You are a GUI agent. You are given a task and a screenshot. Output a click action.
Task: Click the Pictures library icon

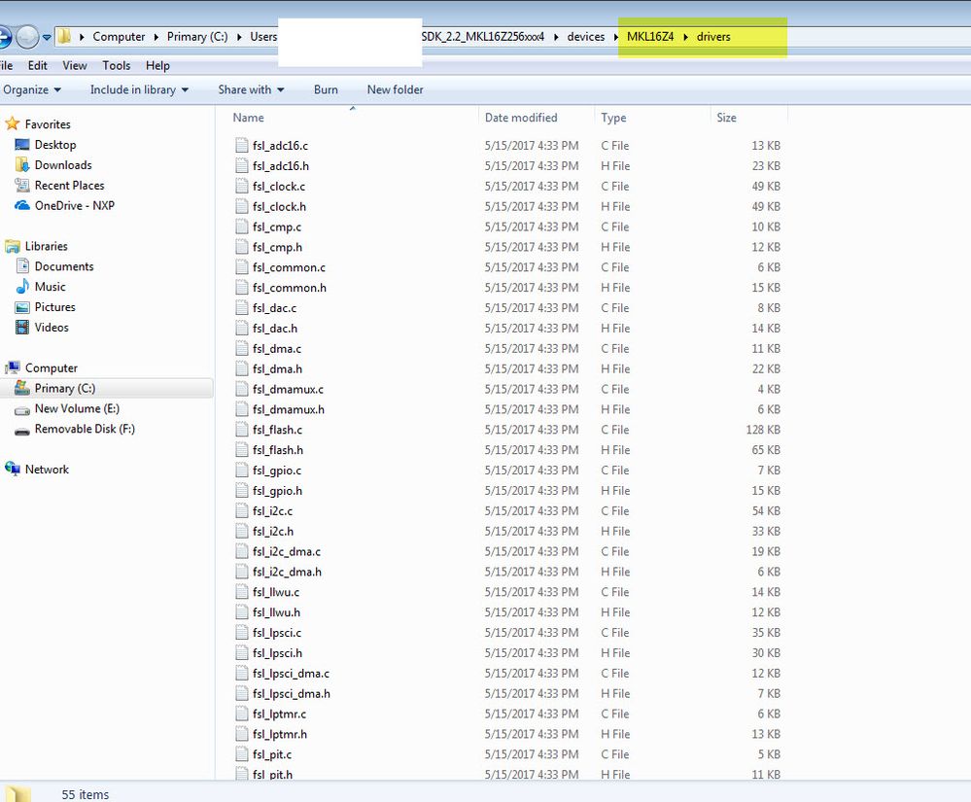(22, 307)
